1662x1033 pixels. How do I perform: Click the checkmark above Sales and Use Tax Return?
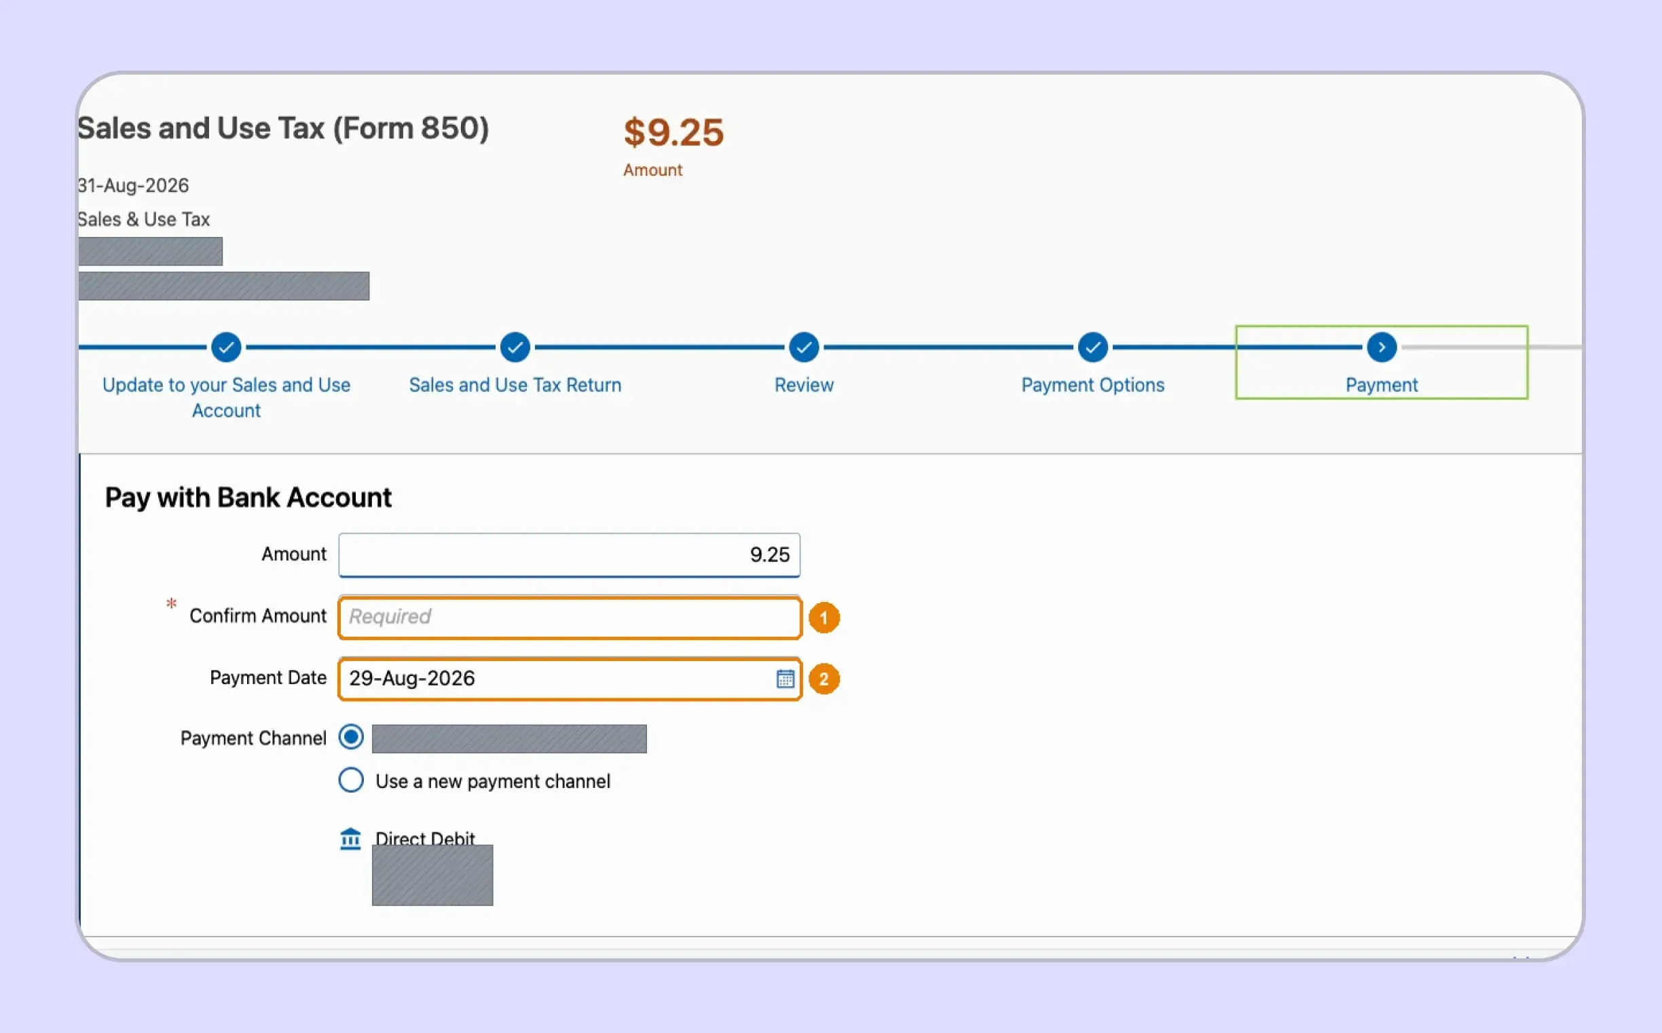click(515, 347)
